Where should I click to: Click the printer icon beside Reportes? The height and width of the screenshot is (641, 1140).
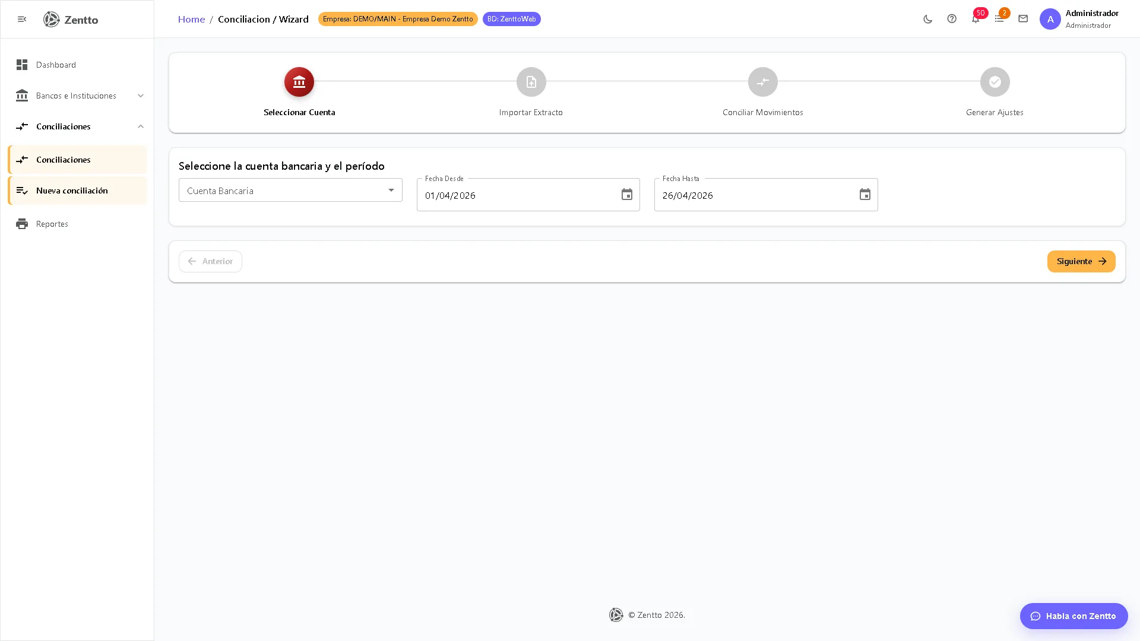(22, 224)
